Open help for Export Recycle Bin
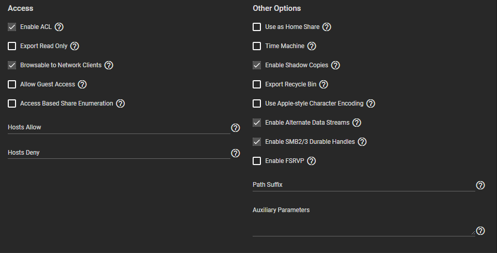The width and height of the screenshot is (497, 253). (x=324, y=84)
